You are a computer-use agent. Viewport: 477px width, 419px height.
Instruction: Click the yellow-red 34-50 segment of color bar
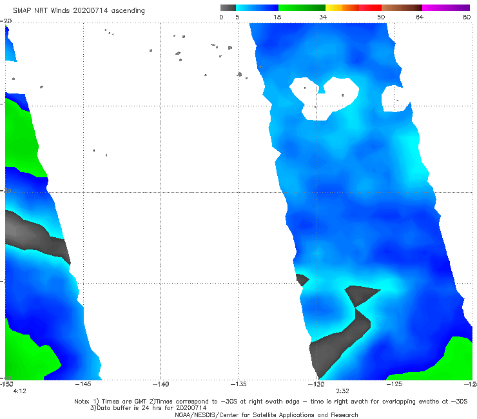click(353, 8)
